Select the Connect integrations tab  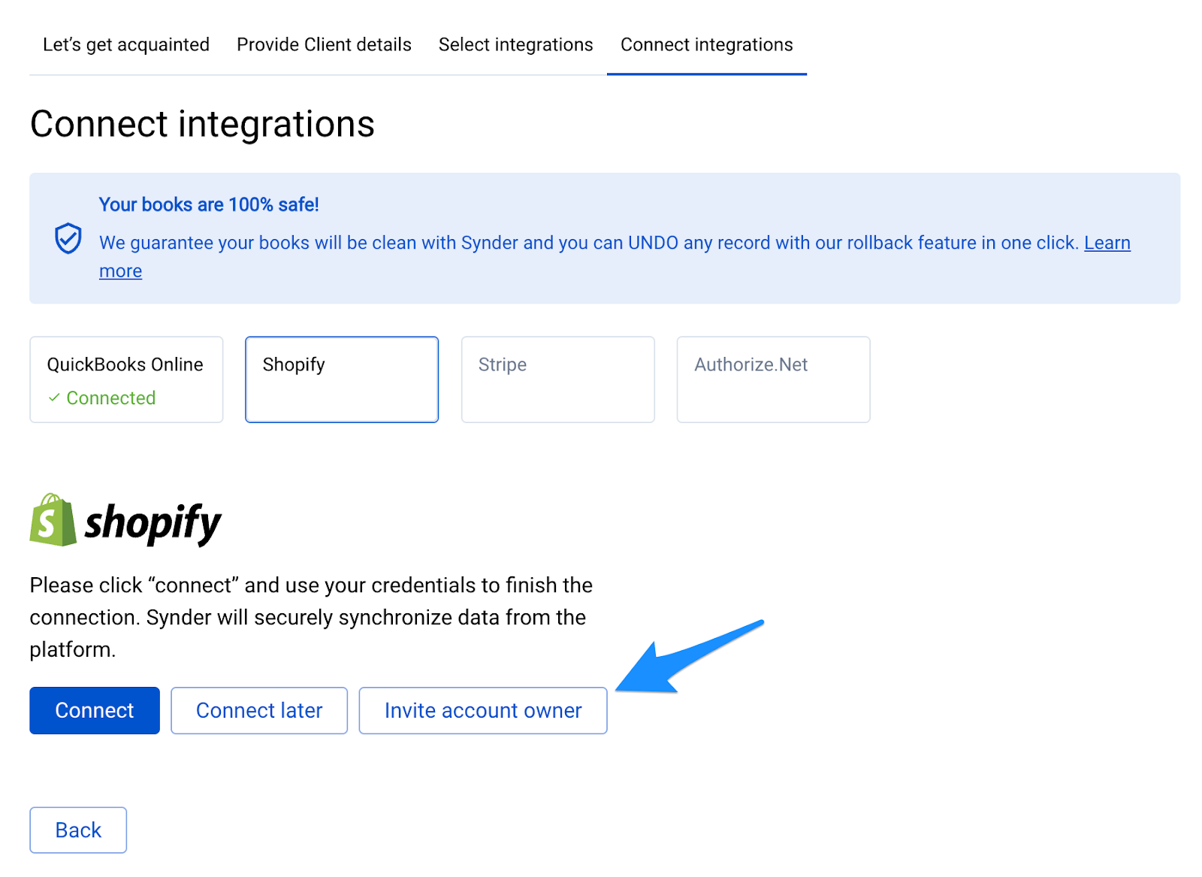706,45
